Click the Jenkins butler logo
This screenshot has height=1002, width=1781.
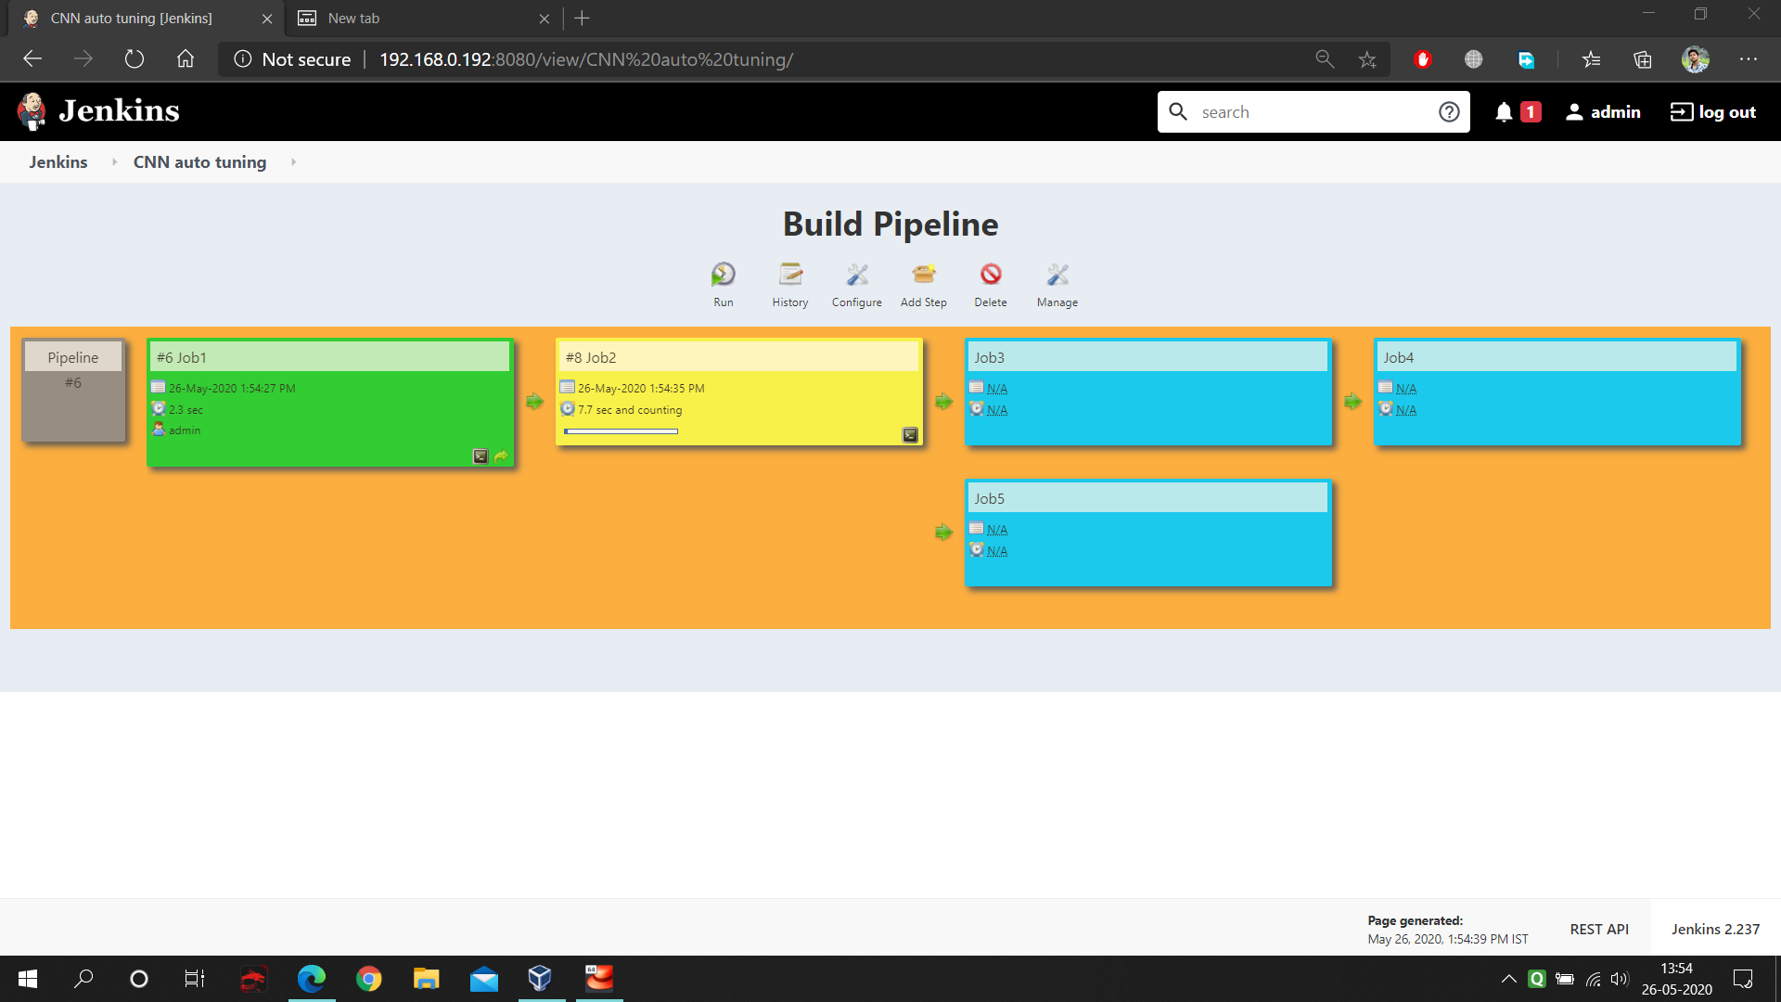pos(32,111)
